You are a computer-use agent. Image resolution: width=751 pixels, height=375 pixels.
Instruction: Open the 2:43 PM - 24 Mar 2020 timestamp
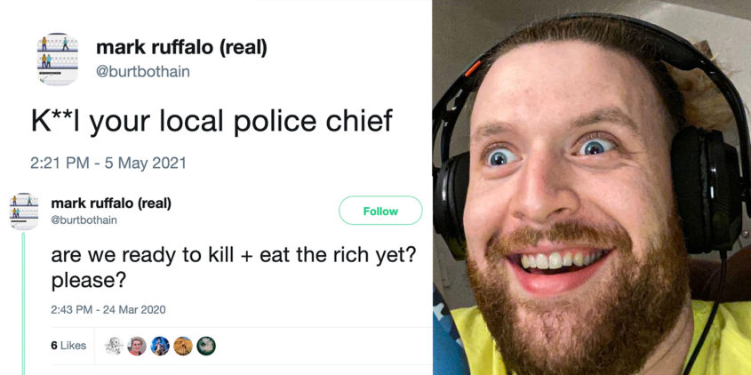pyautogui.click(x=108, y=309)
